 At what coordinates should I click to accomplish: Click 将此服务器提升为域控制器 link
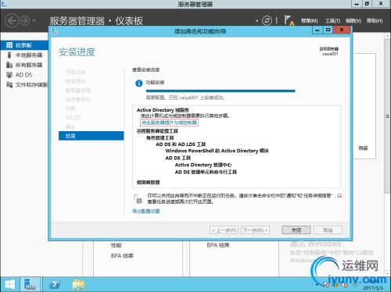pyautogui.click(x=169, y=123)
